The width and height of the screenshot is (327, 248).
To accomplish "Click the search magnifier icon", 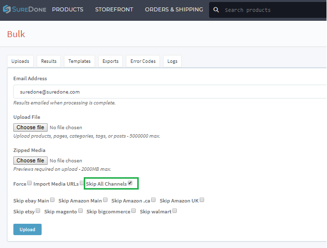I will 216,10.
